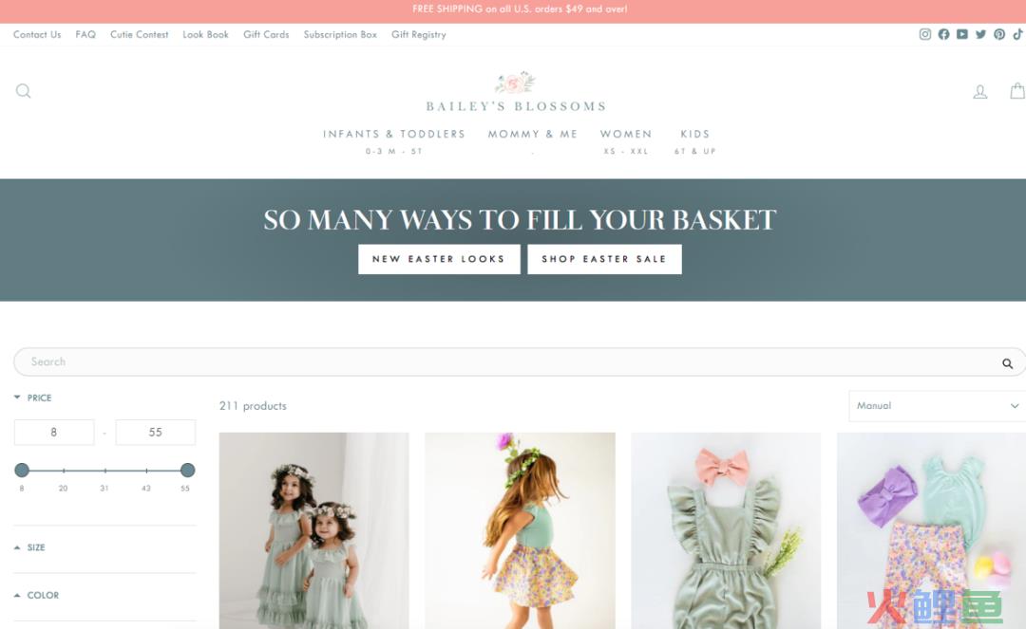Click the minimum price input field

54,433
